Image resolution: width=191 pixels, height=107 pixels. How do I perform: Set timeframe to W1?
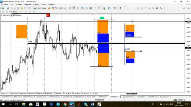coord(30,12)
